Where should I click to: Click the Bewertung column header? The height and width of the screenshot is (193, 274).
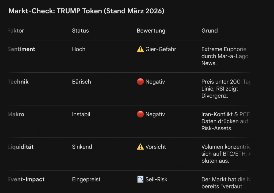(151, 31)
